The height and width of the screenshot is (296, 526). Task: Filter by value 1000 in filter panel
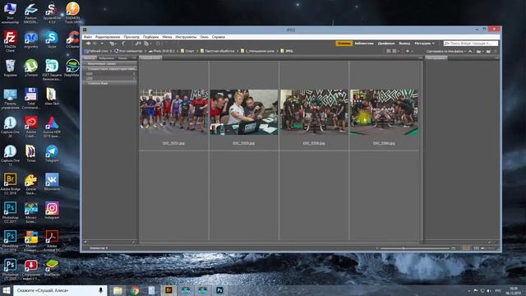point(110,73)
